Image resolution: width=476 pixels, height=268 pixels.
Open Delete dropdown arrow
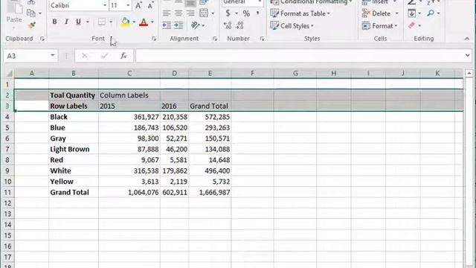[x=396, y=13]
